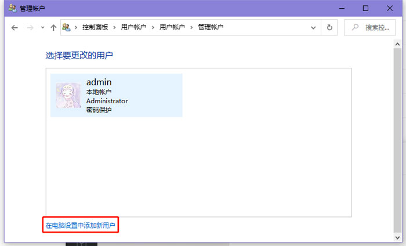Screen dimensions: 406x246
Task: Go up one level with the Up arrow
Action: (53, 27)
